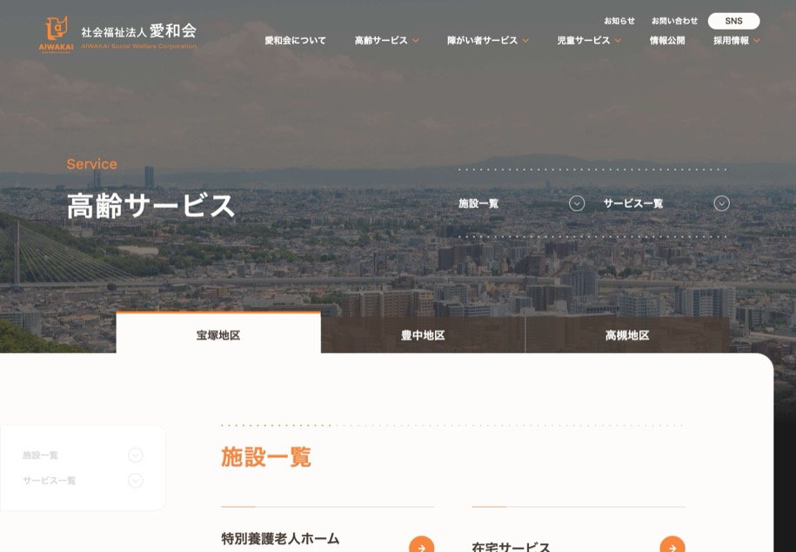This screenshot has height=552, width=796.
Task: Open 高齢サービス navigation item
Action: pos(381,41)
